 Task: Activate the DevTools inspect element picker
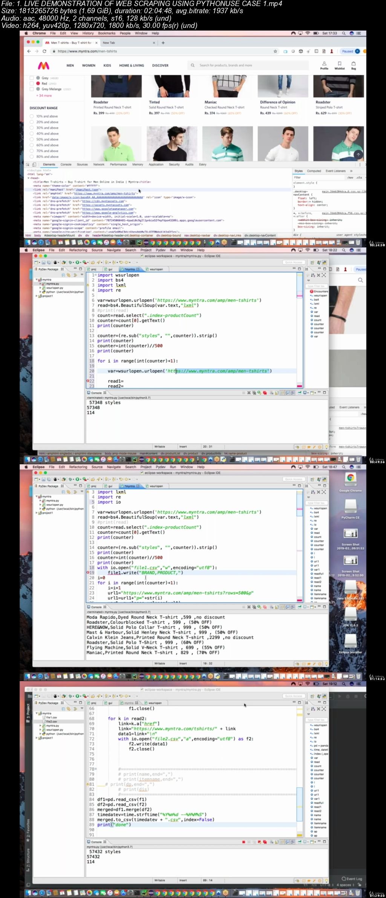pos(28,164)
